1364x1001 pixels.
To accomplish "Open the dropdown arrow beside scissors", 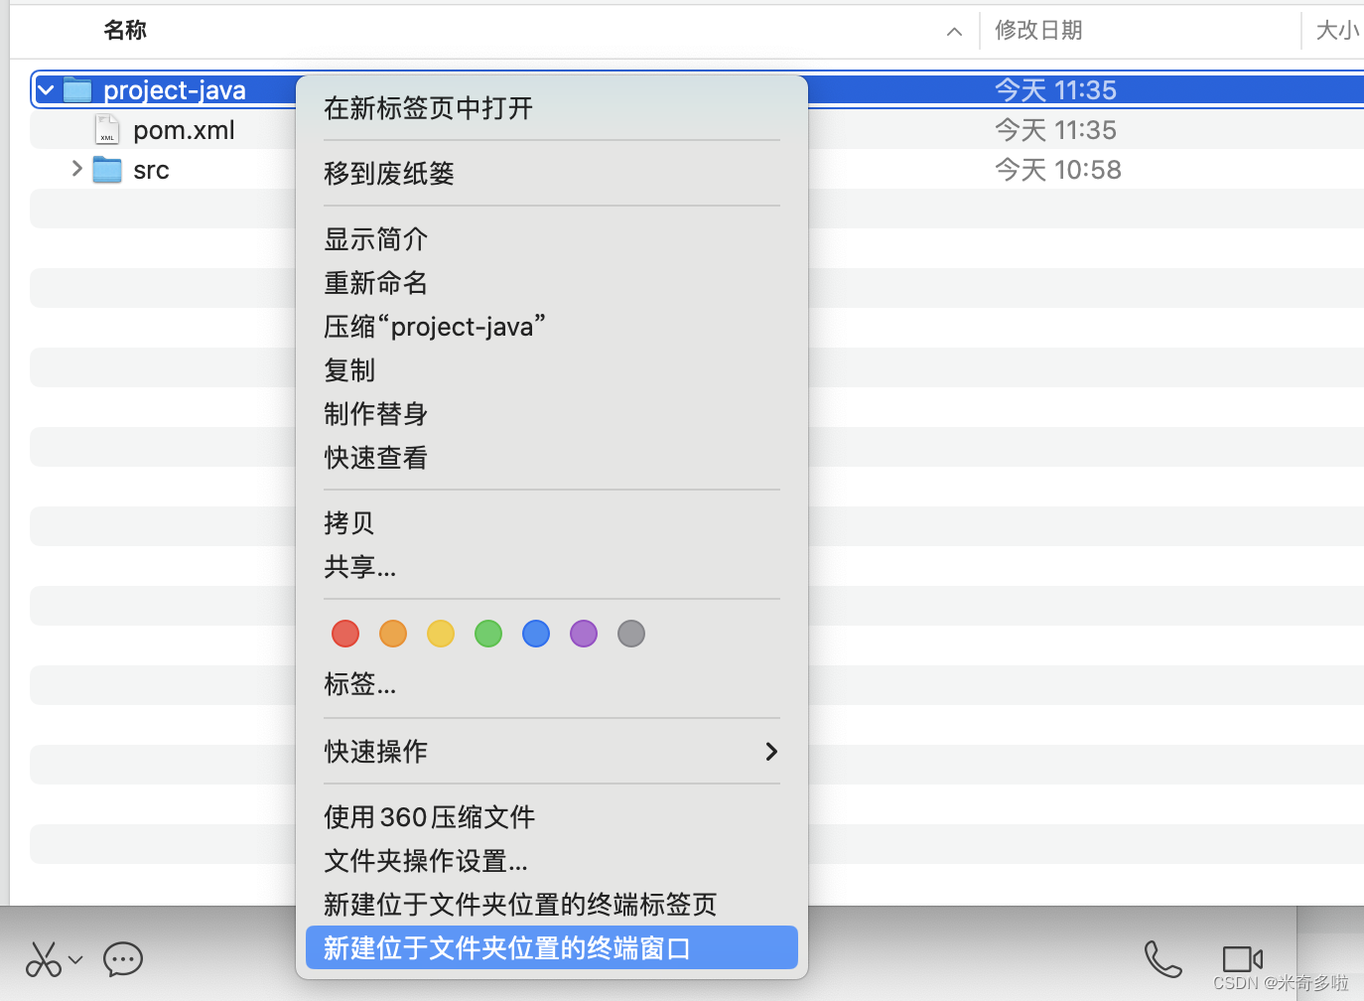I will [x=75, y=960].
